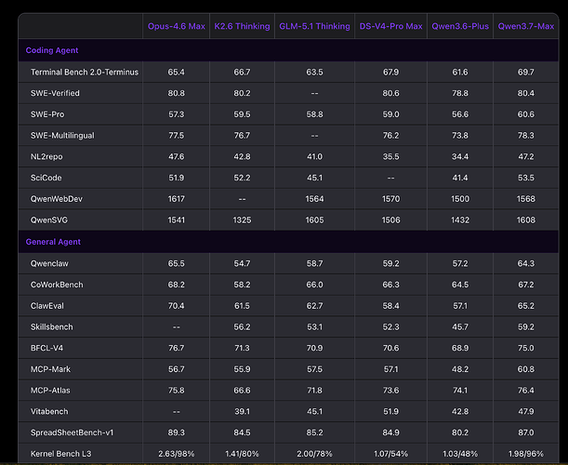Viewport: 568px width, 465px height.
Task: Select the 51.9 Vitabench score for DS-V4-Pro Max
Action: 390,411
